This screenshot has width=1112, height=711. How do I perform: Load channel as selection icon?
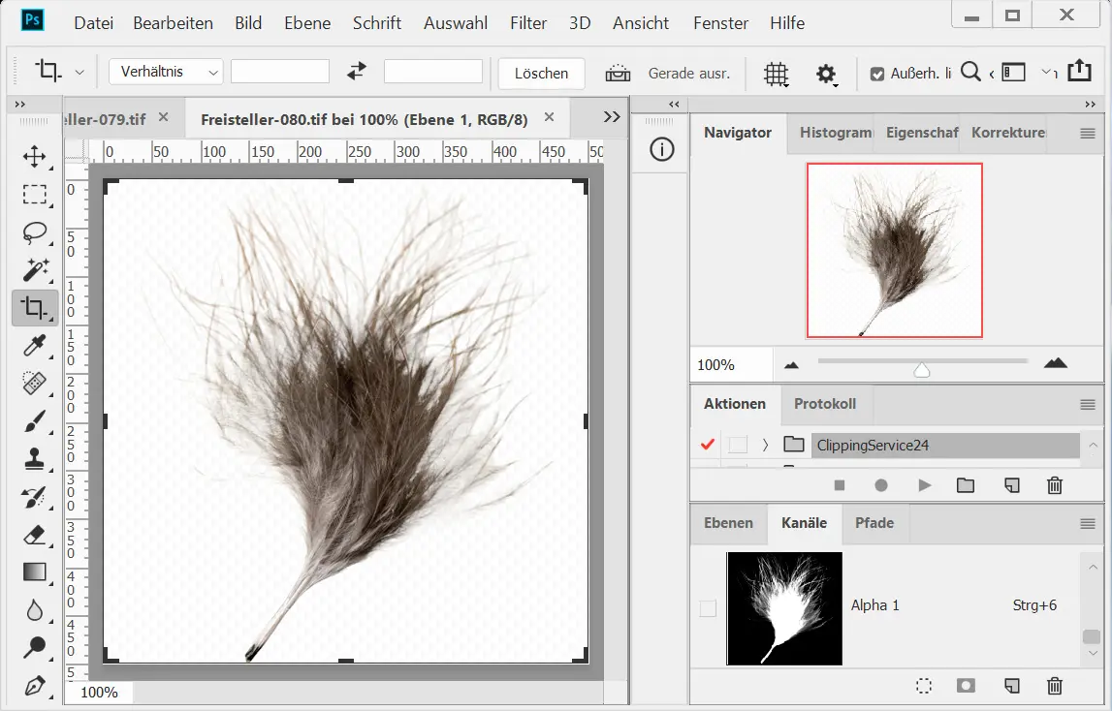(x=924, y=686)
